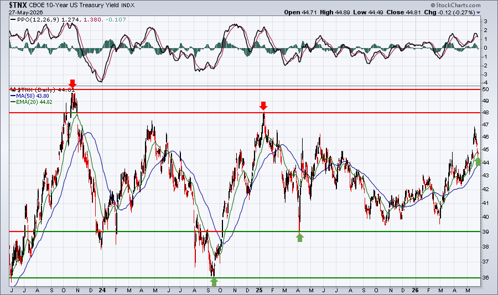498x295 pixels.
Task: Click the green up arrow under the April 2025 low
Action: 299,237
